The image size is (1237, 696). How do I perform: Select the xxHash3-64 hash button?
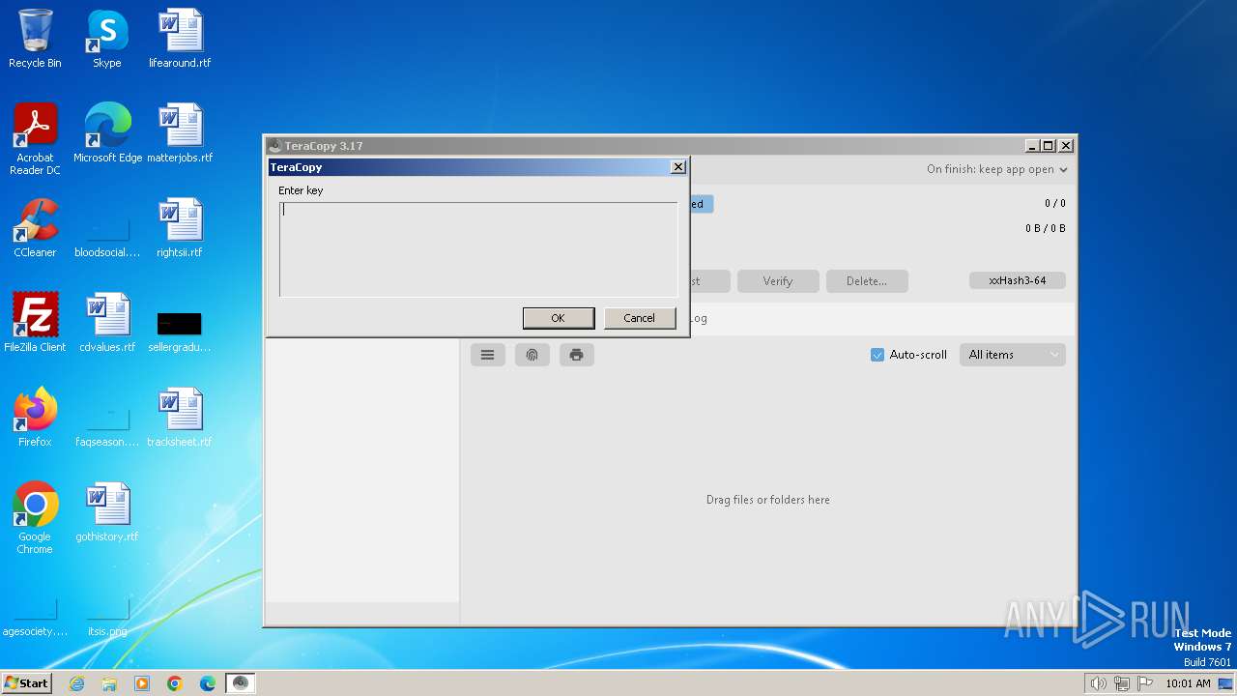pos(1017,280)
